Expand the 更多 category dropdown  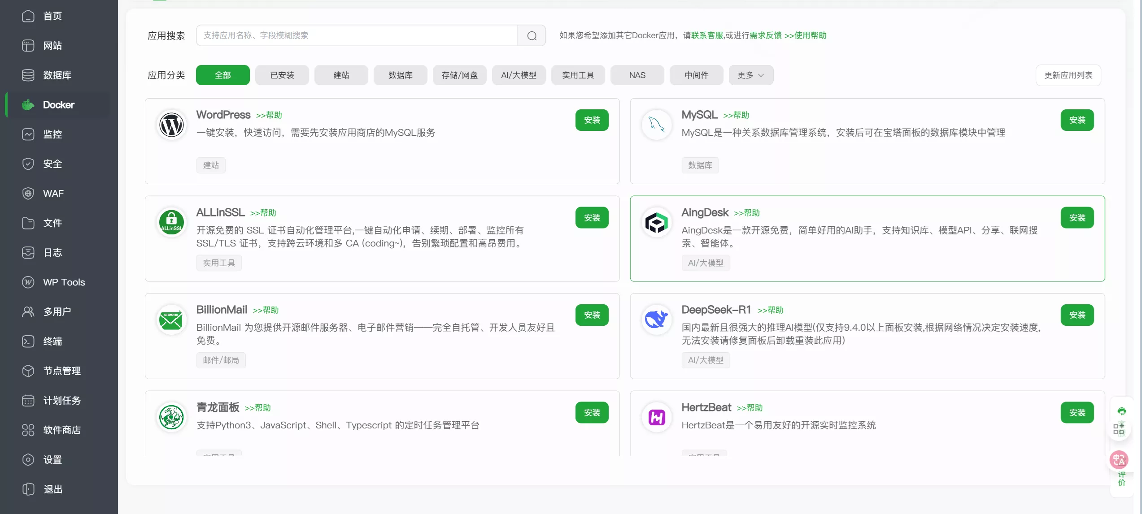750,75
